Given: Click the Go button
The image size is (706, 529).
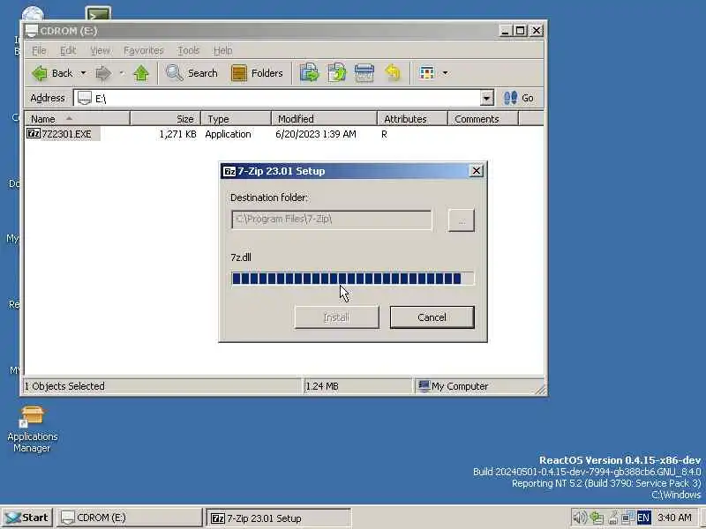Looking at the screenshot, I should click(518, 98).
